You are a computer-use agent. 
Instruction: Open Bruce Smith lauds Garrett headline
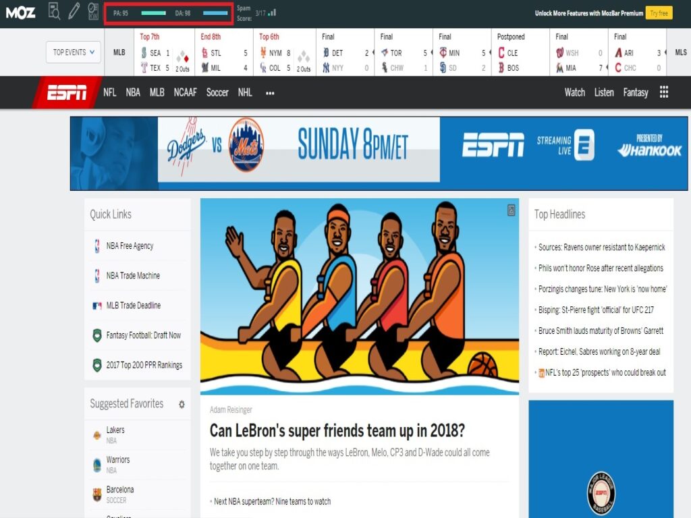click(x=601, y=330)
